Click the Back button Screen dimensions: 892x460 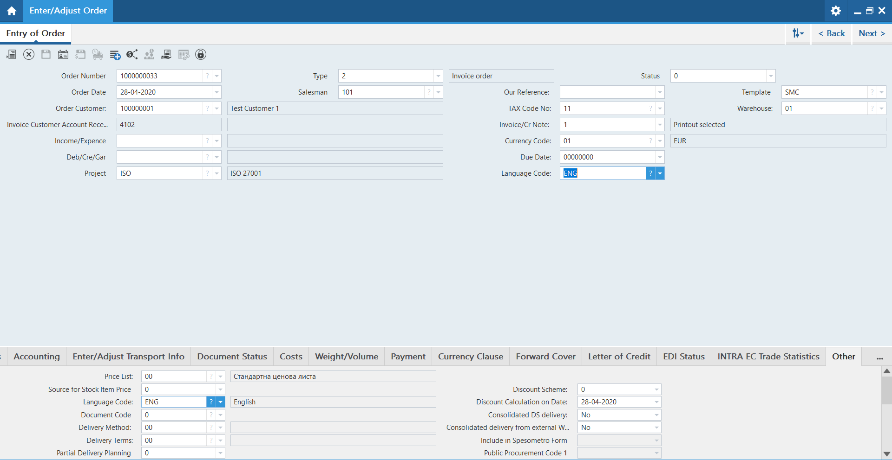coord(831,33)
